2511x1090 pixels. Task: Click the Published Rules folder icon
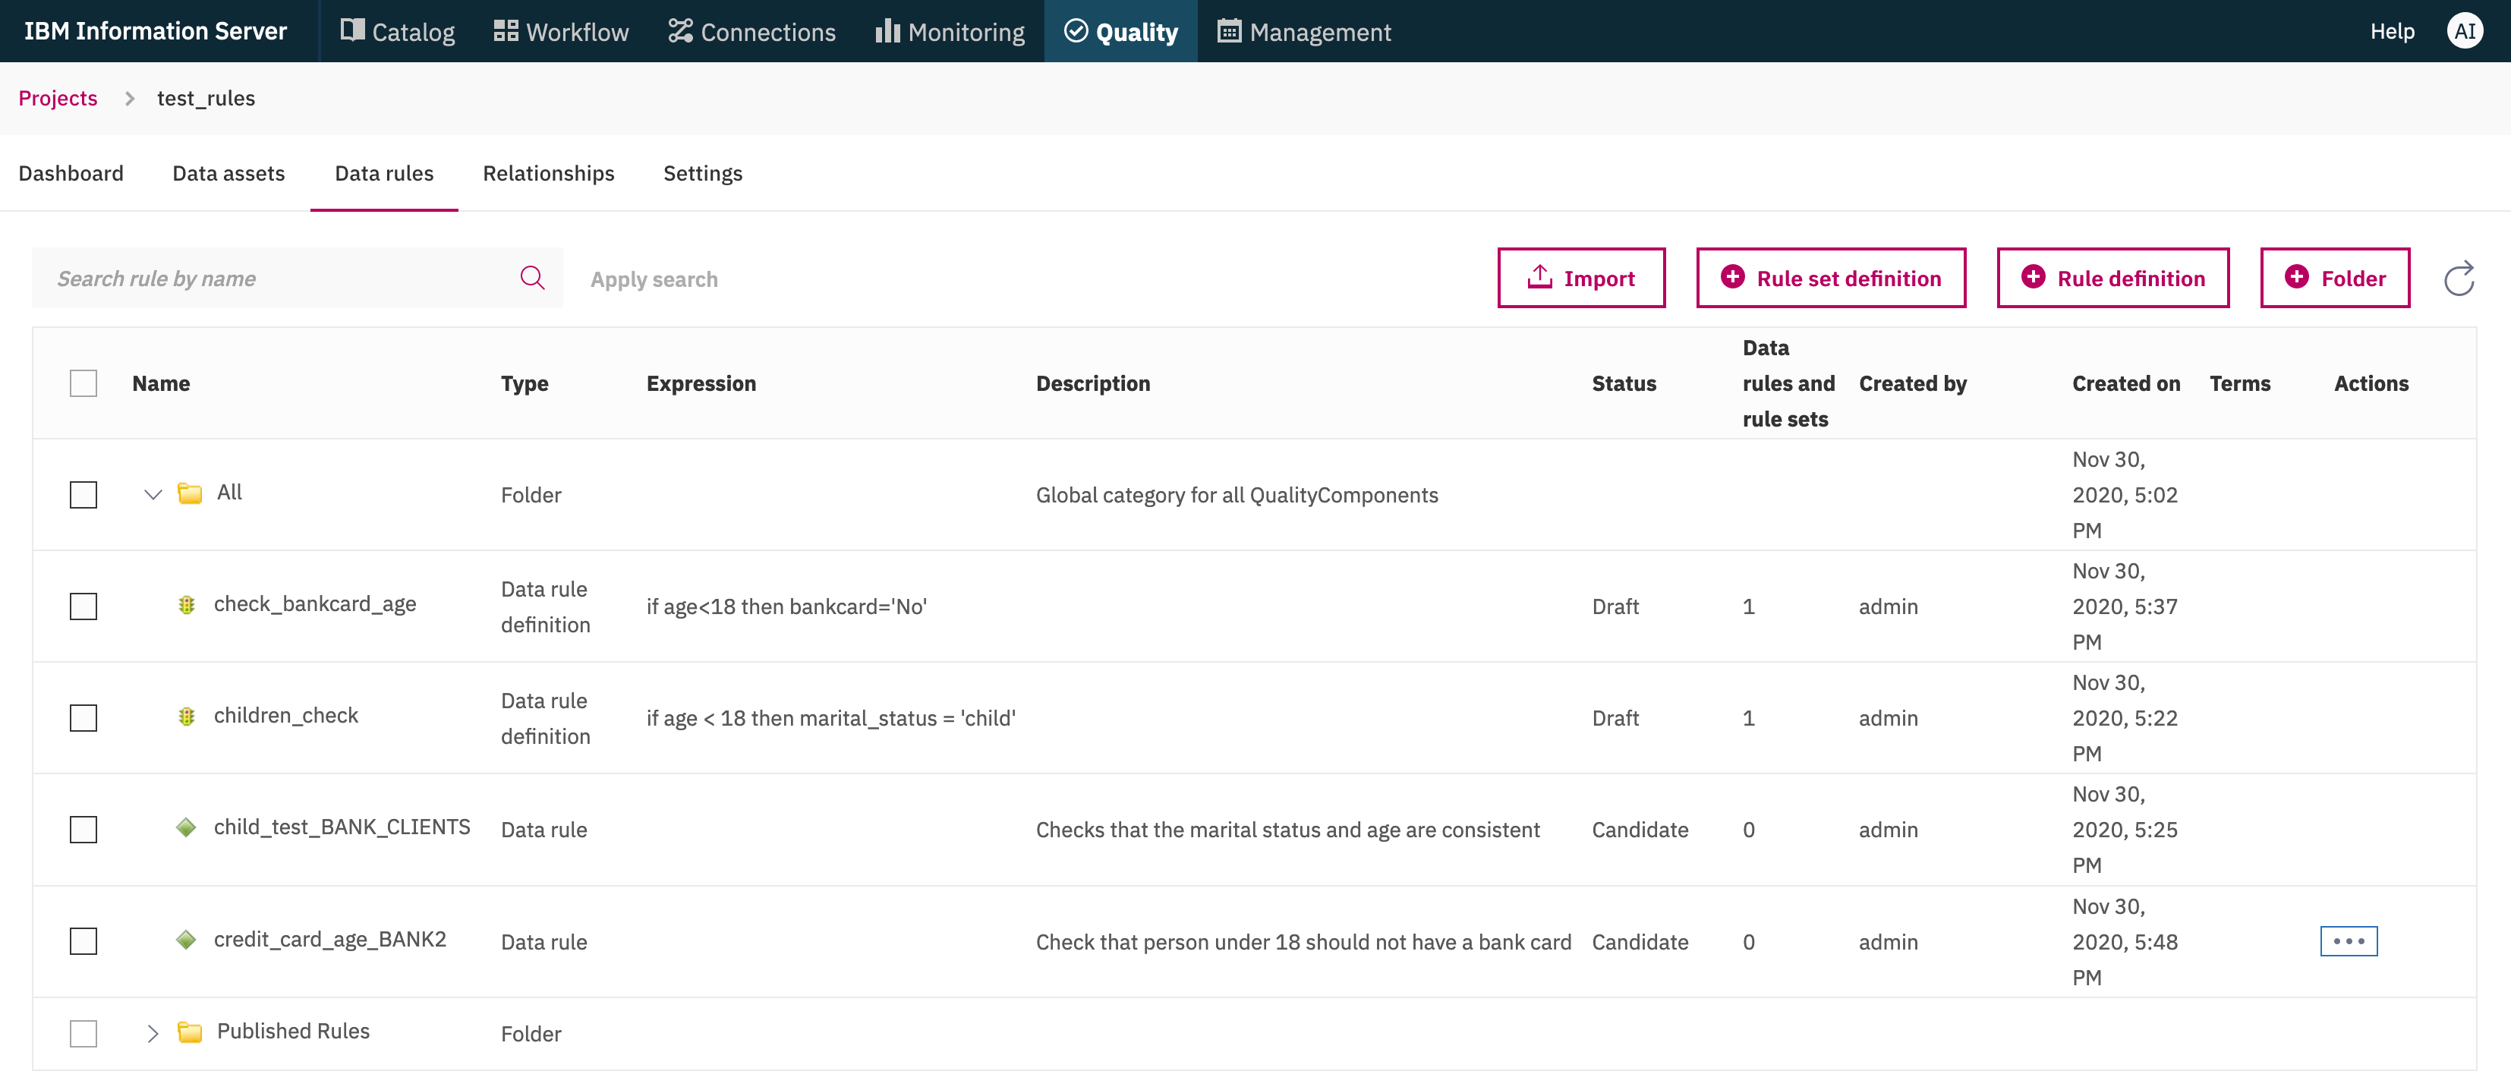pos(190,1032)
